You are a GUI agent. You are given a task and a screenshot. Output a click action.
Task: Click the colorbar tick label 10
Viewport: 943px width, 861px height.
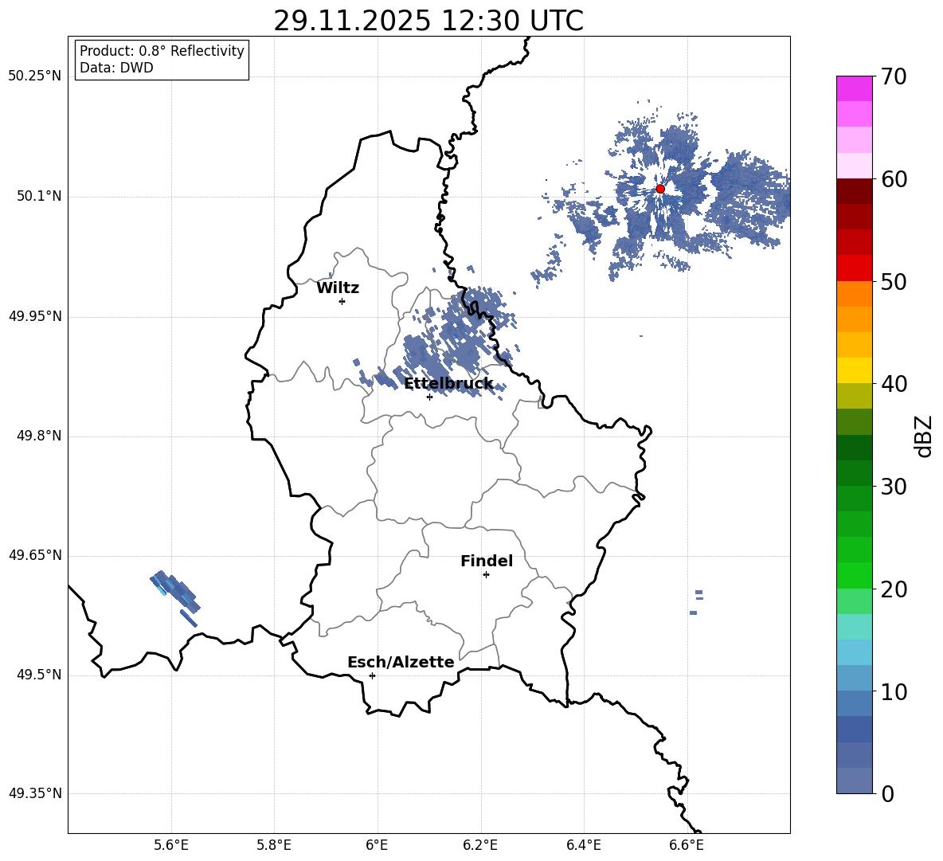(x=893, y=691)
